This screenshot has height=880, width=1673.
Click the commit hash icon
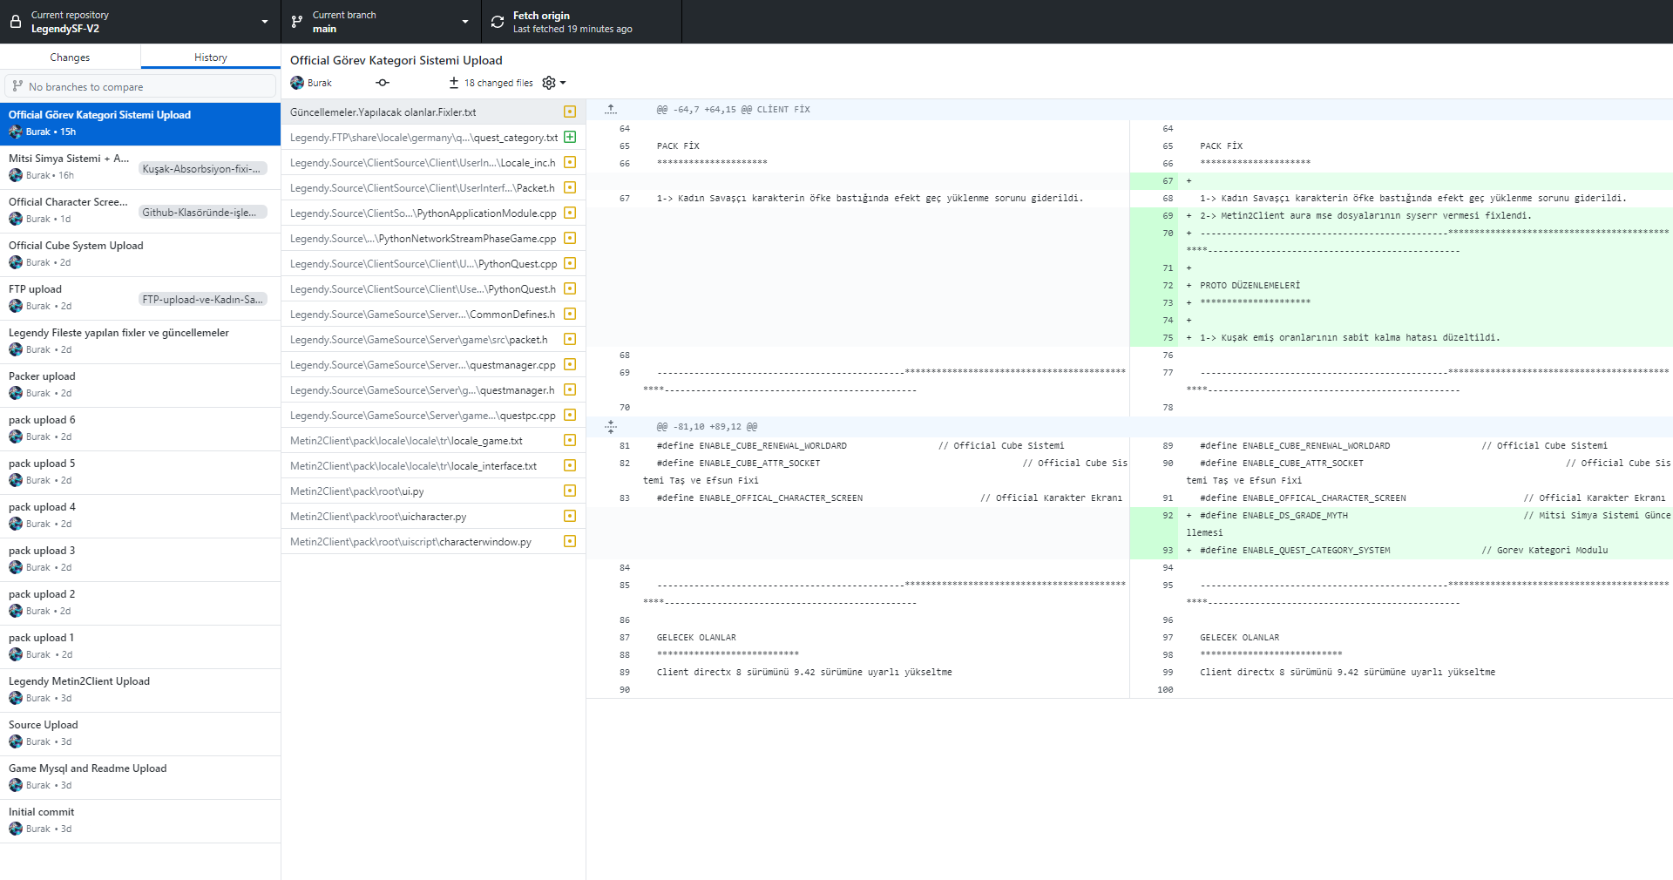click(383, 83)
